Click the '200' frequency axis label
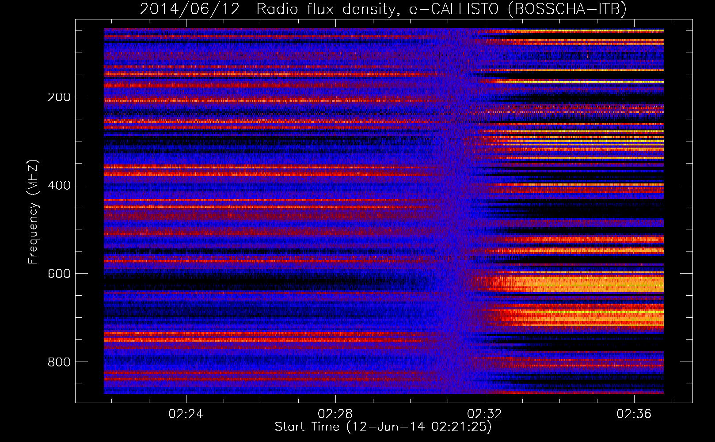Screen dimensions: 715x442 pos(59,97)
